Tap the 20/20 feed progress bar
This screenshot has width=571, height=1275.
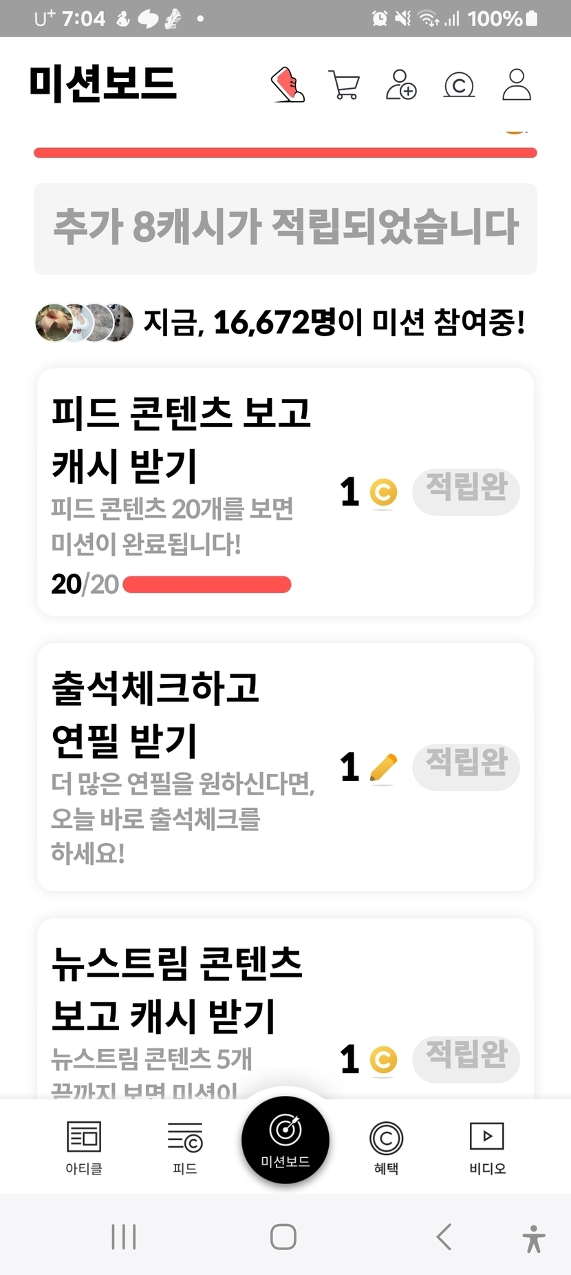[206, 585]
